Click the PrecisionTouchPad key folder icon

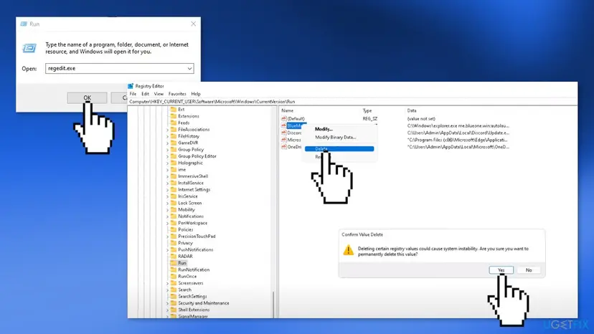pos(174,237)
